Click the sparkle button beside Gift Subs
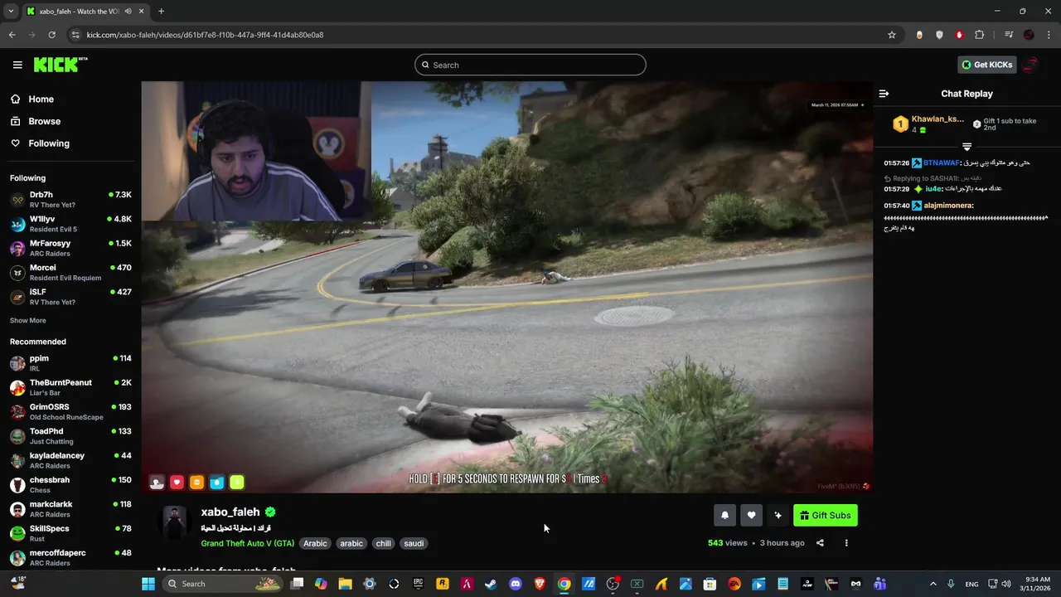The height and width of the screenshot is (597, 1061). pyautogui.click(x=778, y=515)
